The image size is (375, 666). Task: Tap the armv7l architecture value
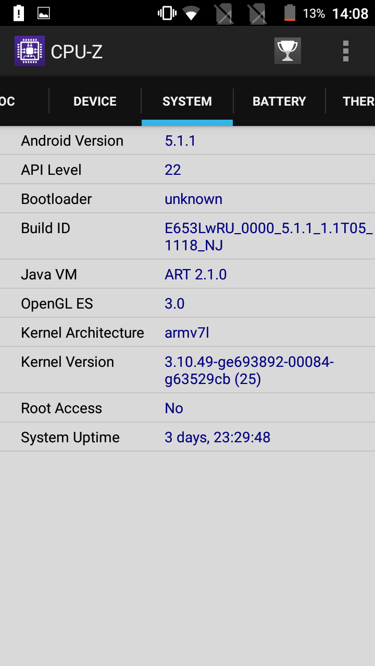click(186, 332)
